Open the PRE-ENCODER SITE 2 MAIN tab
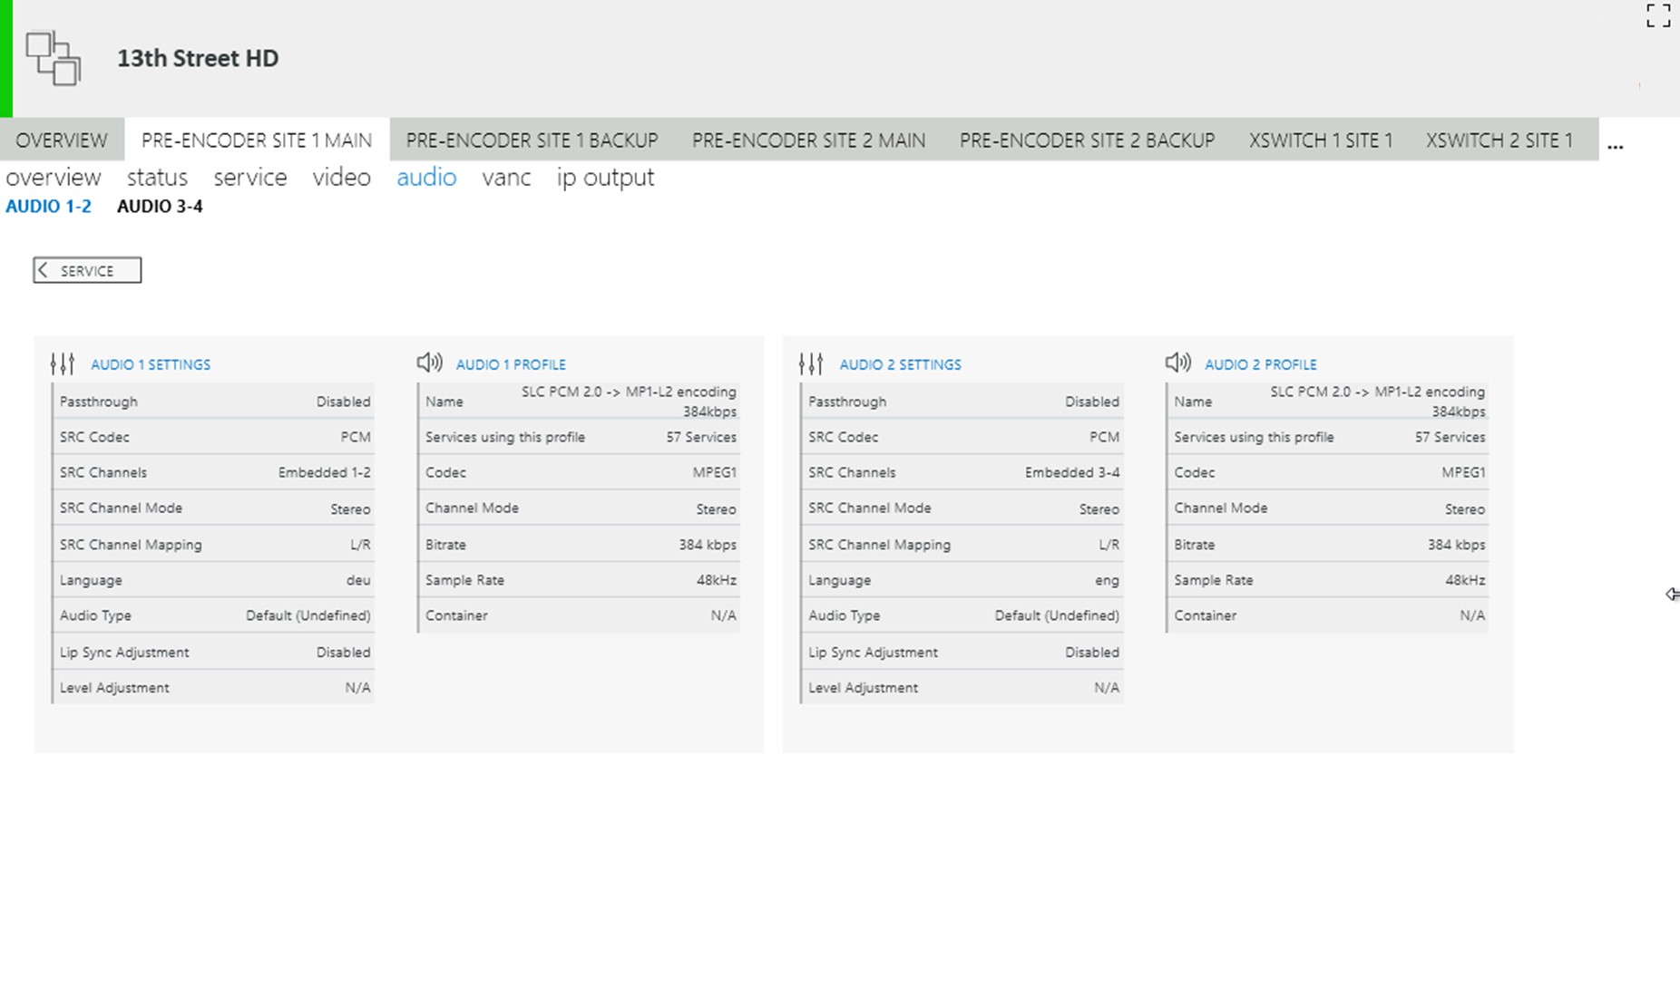1680x987 pixels. (808, 140)
